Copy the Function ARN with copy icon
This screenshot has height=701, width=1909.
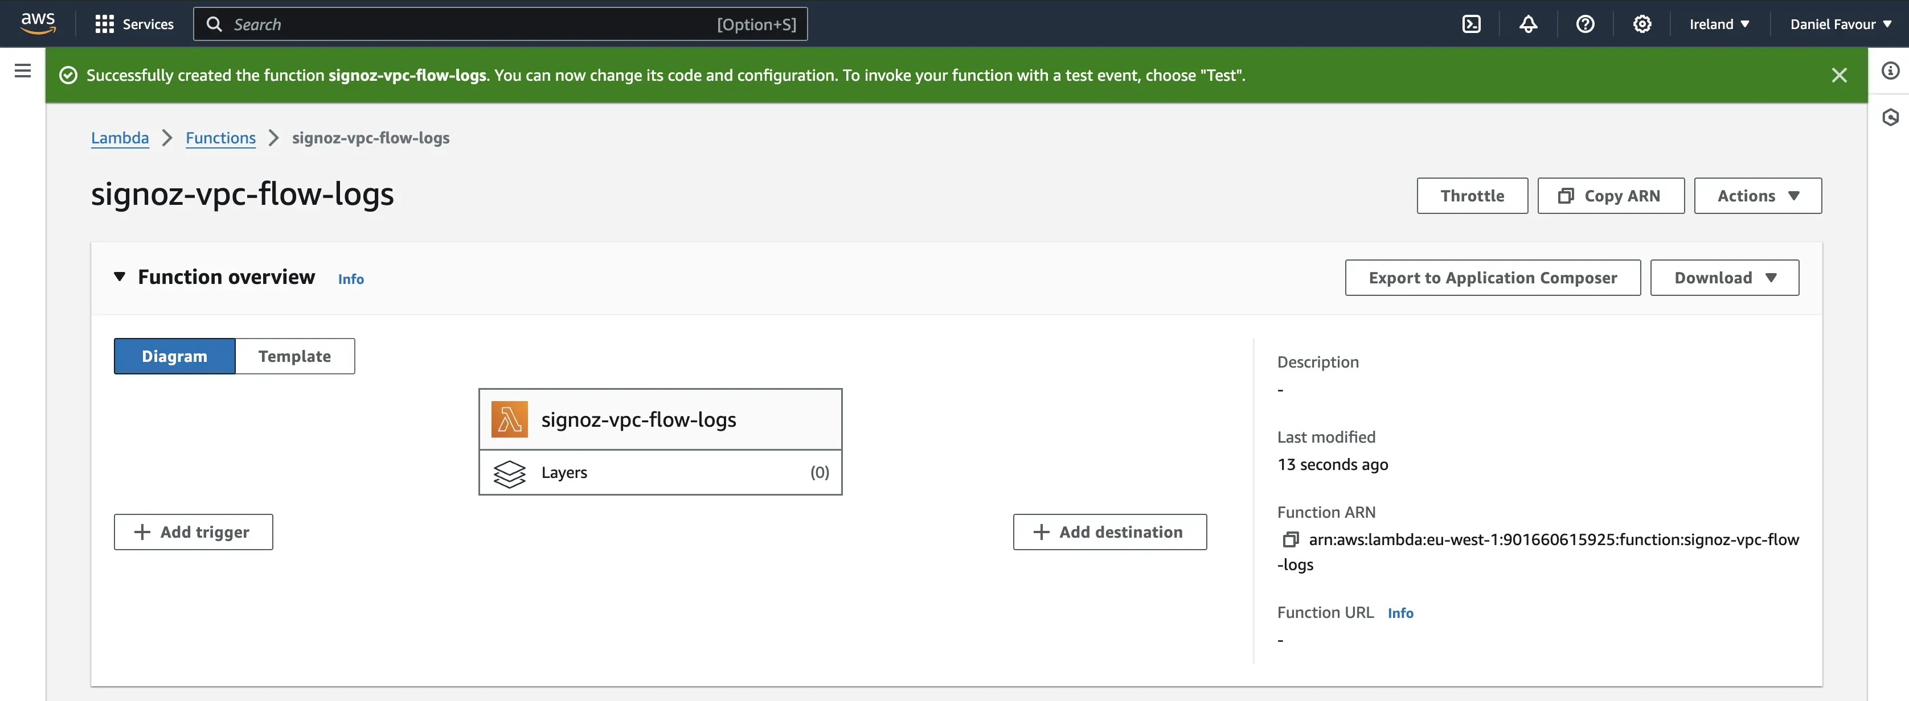[x=1290, y=539]
